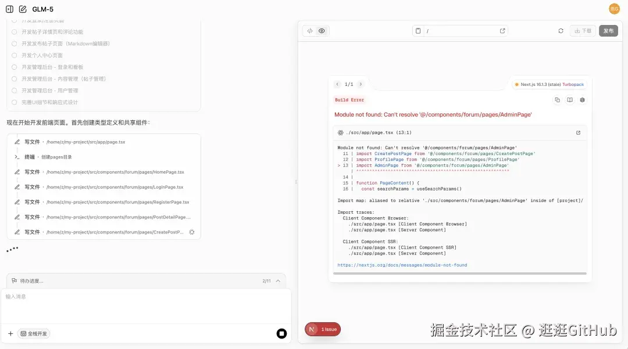Click the panel splitter handle between chat and preview
This screenshot has height=349, width=628.
(x=296, y=182)
